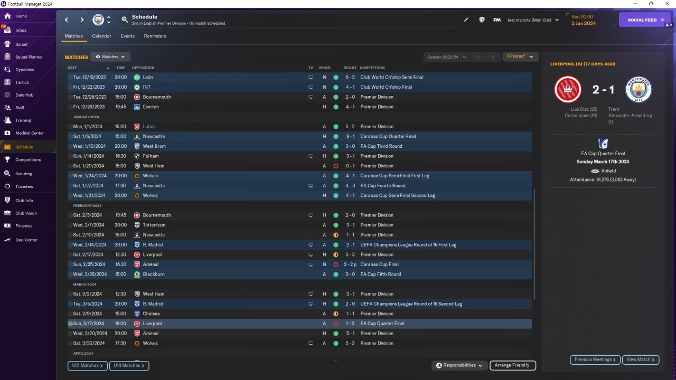Image resolution: width=676 pixels, height=380 pixels.
Task: Select the Tottenham 2/7/2024 row circle
Action: click(70, 225)
